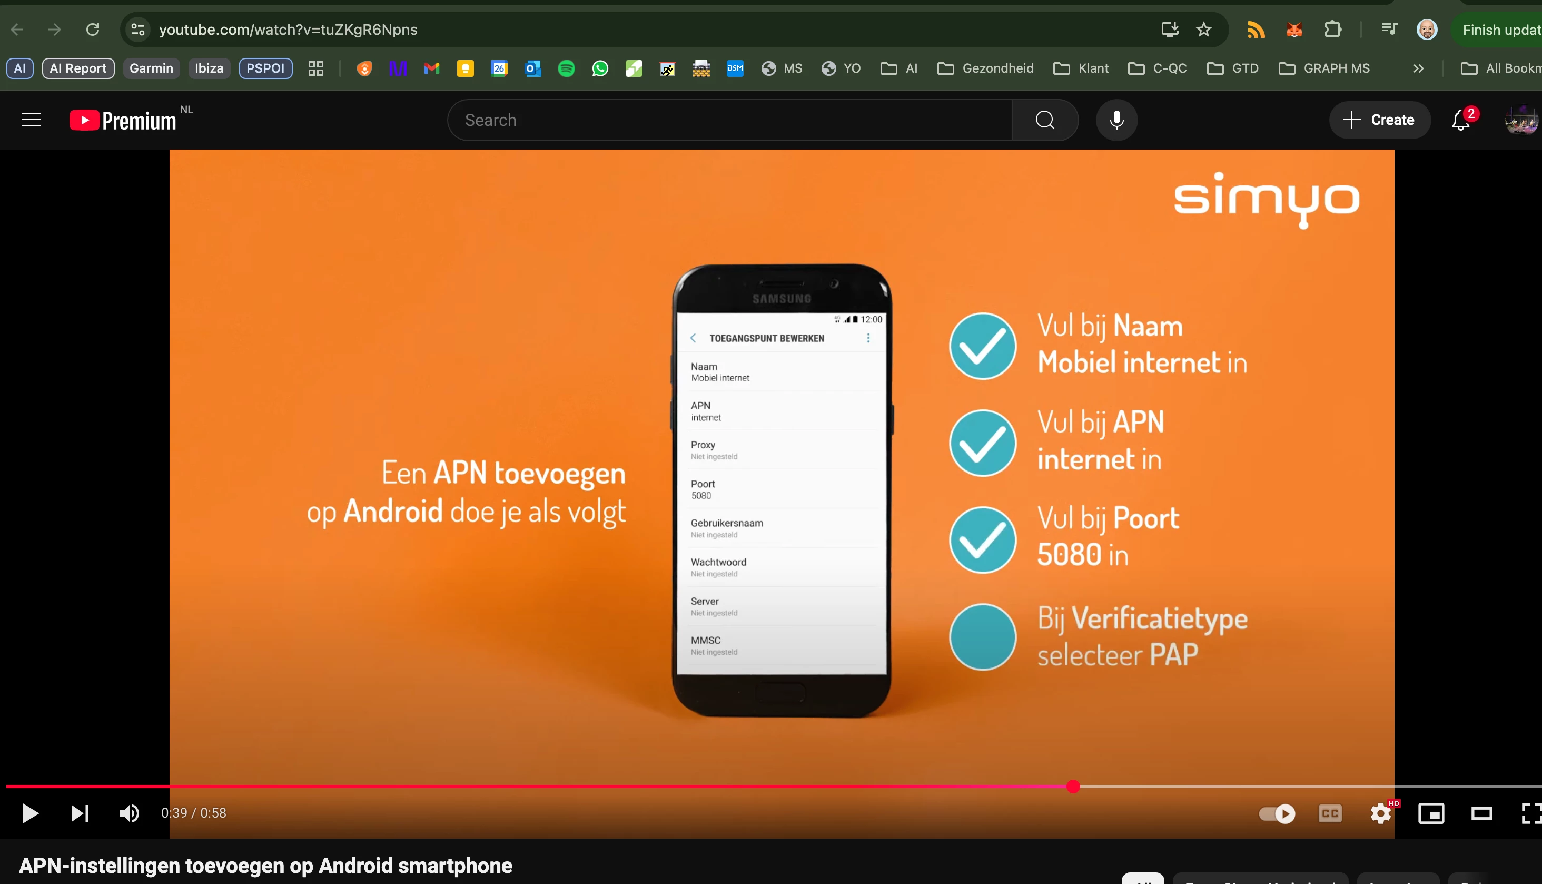The width and height of the screenshot is (1542, 884).
Task: Open the YO bookmark
Action: [841, 68]
